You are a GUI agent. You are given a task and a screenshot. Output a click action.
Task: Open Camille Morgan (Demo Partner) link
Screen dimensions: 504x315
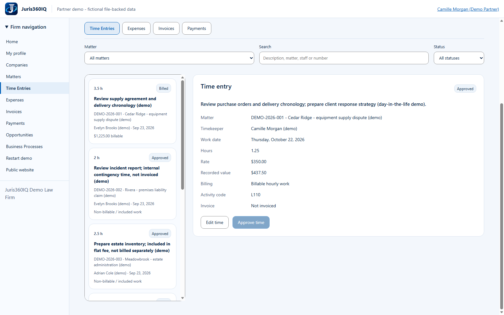point(468,9)
